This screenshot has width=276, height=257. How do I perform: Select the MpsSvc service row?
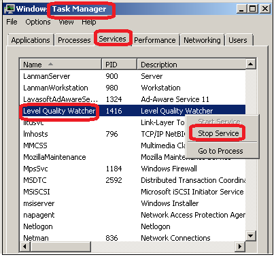(133, 169)
